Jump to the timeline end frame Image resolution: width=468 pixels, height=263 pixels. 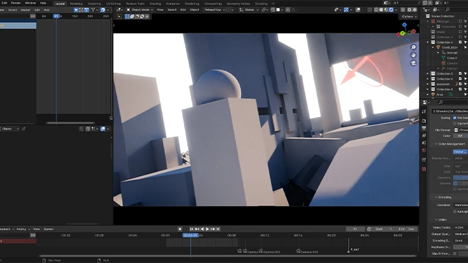pos(218,229)
